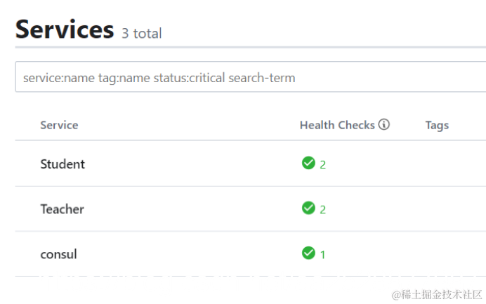Click consul's health check count 1
The height and width of the screenshot is (304, 486).
click(323, 255)
